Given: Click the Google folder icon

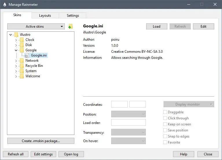Looking at the screenshot, I should pyautogui.click(x=22, y=50).
